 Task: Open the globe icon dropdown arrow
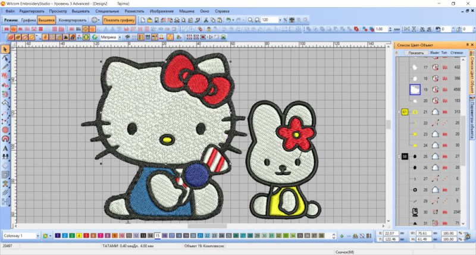pyautogui.click(x=99, y=20)
